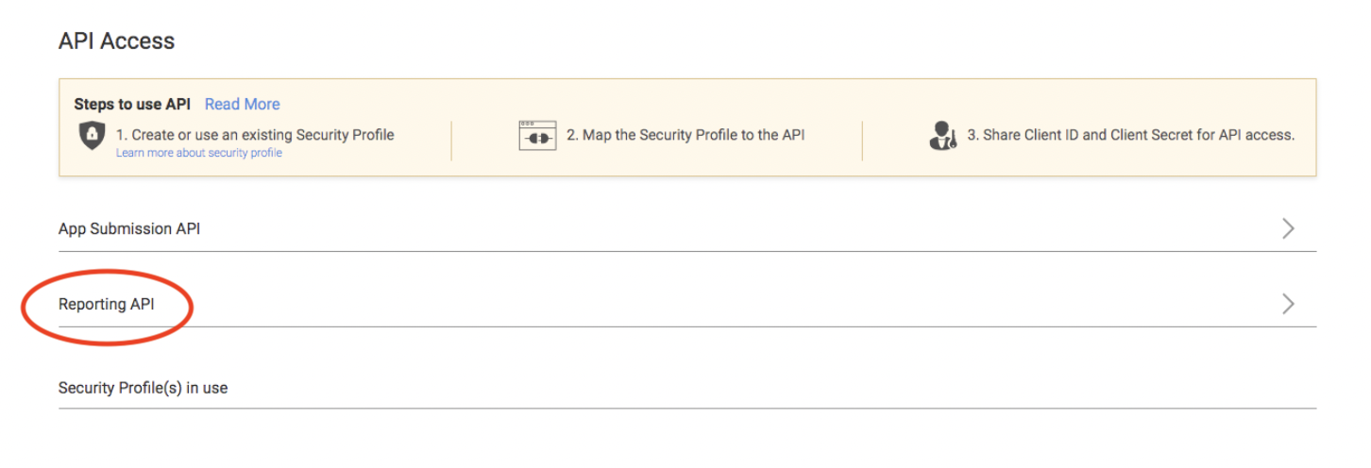Image resolution: width=1371 pixels, height=468 pixels.
Task: Select the App Submission API label
Action: [129, 228]
